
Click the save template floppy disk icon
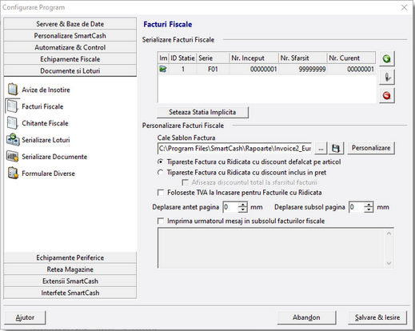(x=336, y=148)
